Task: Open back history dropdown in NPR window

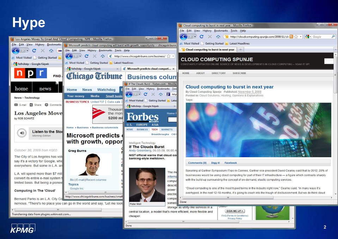Action: click(27, 51)
